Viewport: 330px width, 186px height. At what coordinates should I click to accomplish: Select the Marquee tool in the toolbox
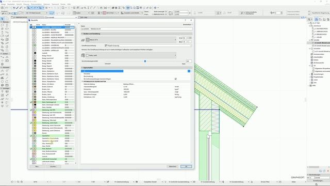7,19
